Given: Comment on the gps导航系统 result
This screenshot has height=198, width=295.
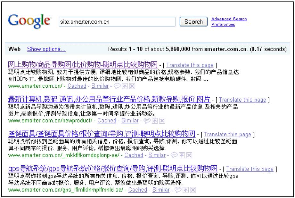Looking at the screenshot, I should (x=178, y=190).
